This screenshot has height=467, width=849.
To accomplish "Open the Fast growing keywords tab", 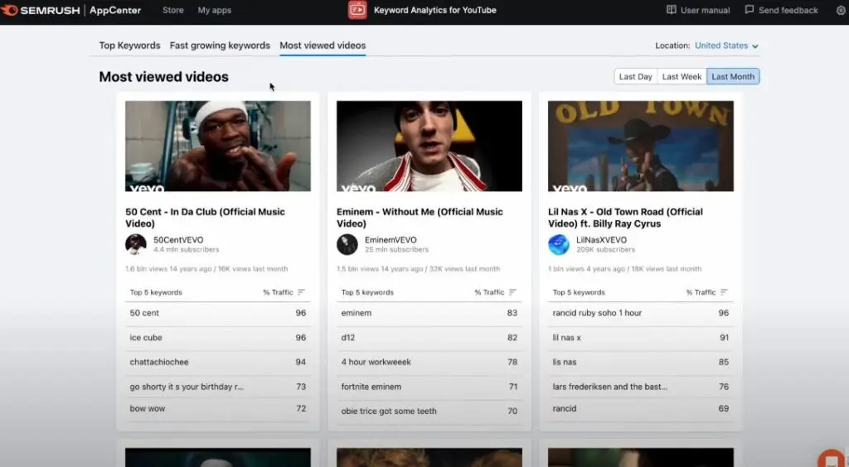I will [x=220, y=46].
